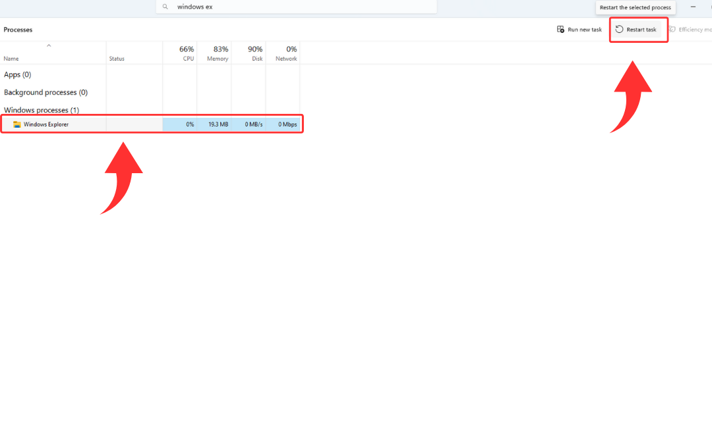Screen dimensions: 712x428
Task: Collapse the Windows processes (1) group
Action: pos(41,111)
